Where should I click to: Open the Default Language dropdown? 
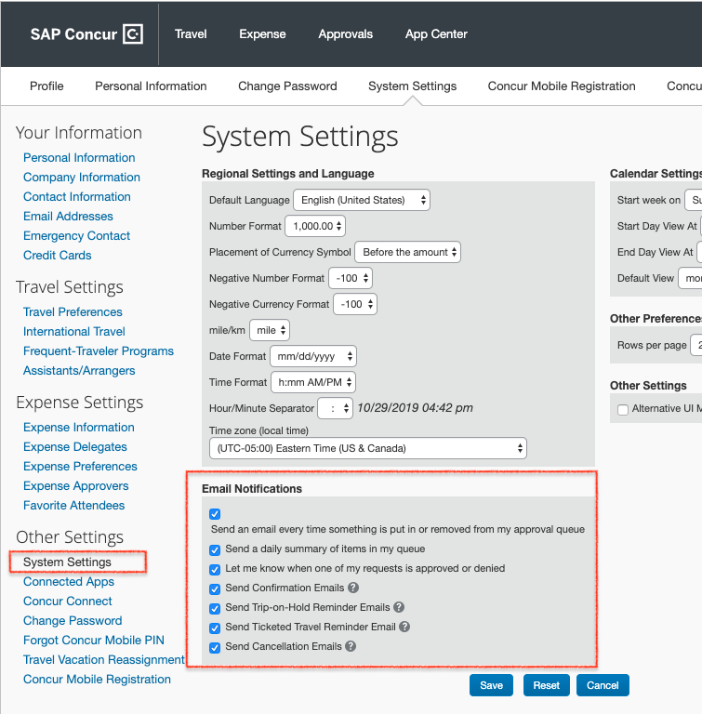(x=362, y=200)
